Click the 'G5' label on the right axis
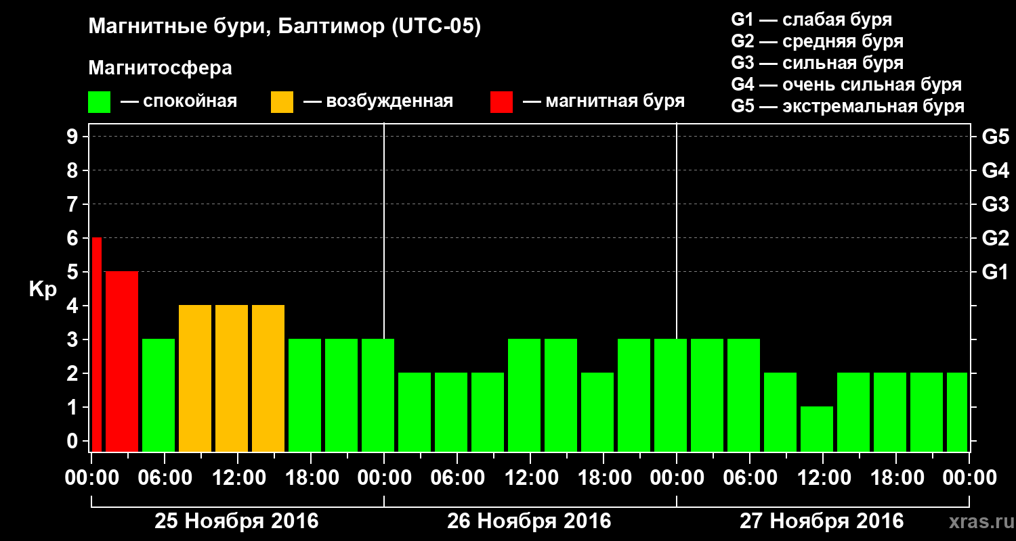The image size is (1016, 541). [x=995, y=137]
